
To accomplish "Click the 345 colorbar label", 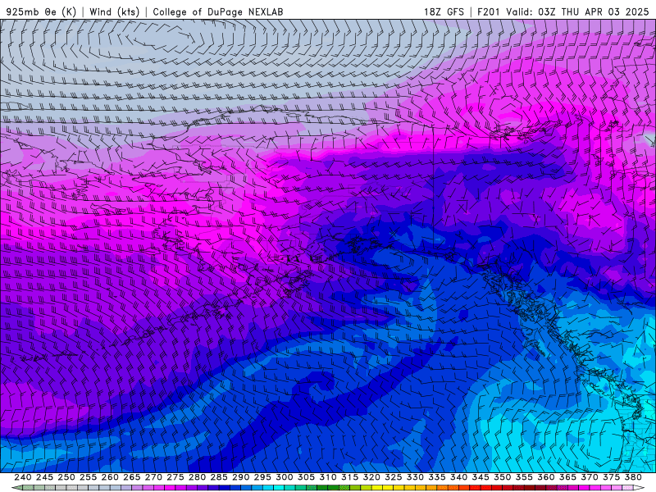I will coord(481,477).
